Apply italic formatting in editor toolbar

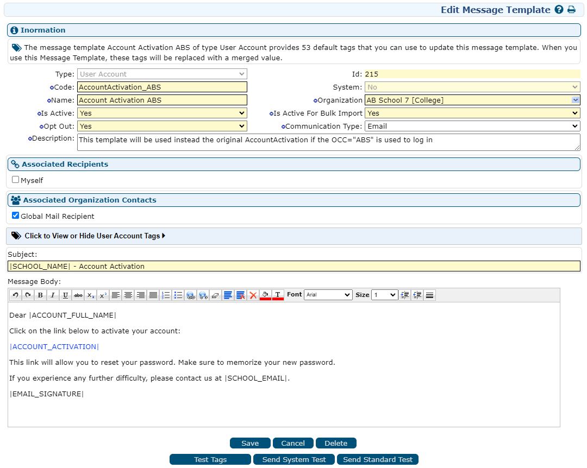pos(53,295)
